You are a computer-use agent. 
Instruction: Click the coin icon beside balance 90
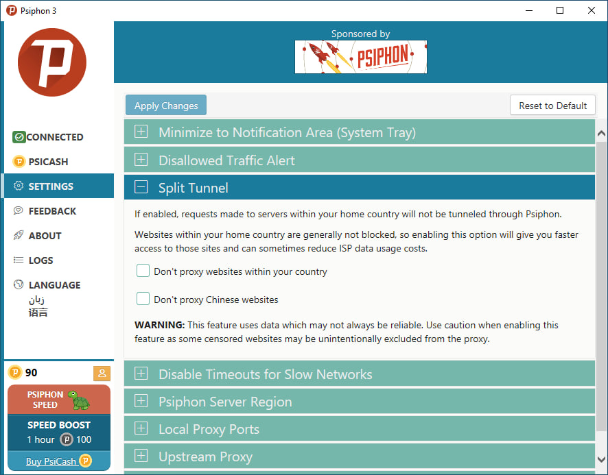coord(14,372)
